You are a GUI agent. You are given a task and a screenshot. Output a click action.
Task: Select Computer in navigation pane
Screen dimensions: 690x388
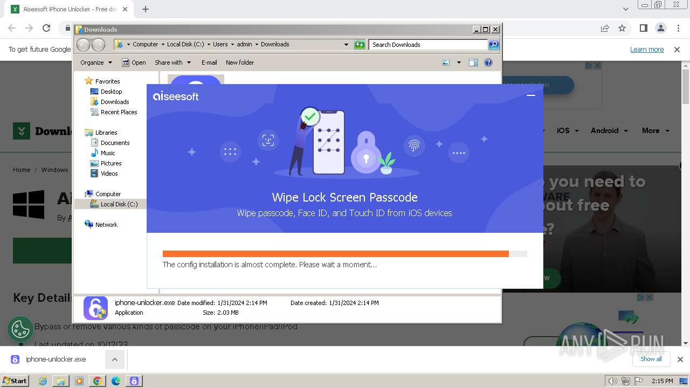point(108,194)
